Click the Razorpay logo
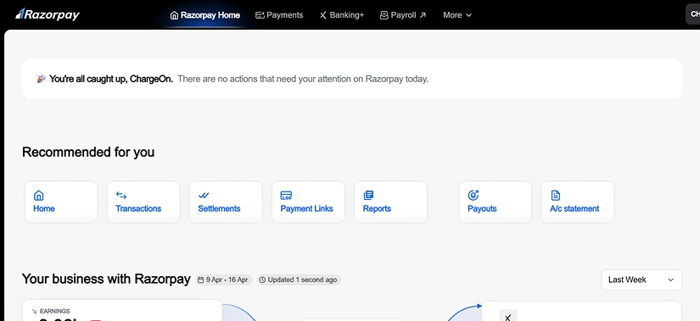 [x=48, y=14]
